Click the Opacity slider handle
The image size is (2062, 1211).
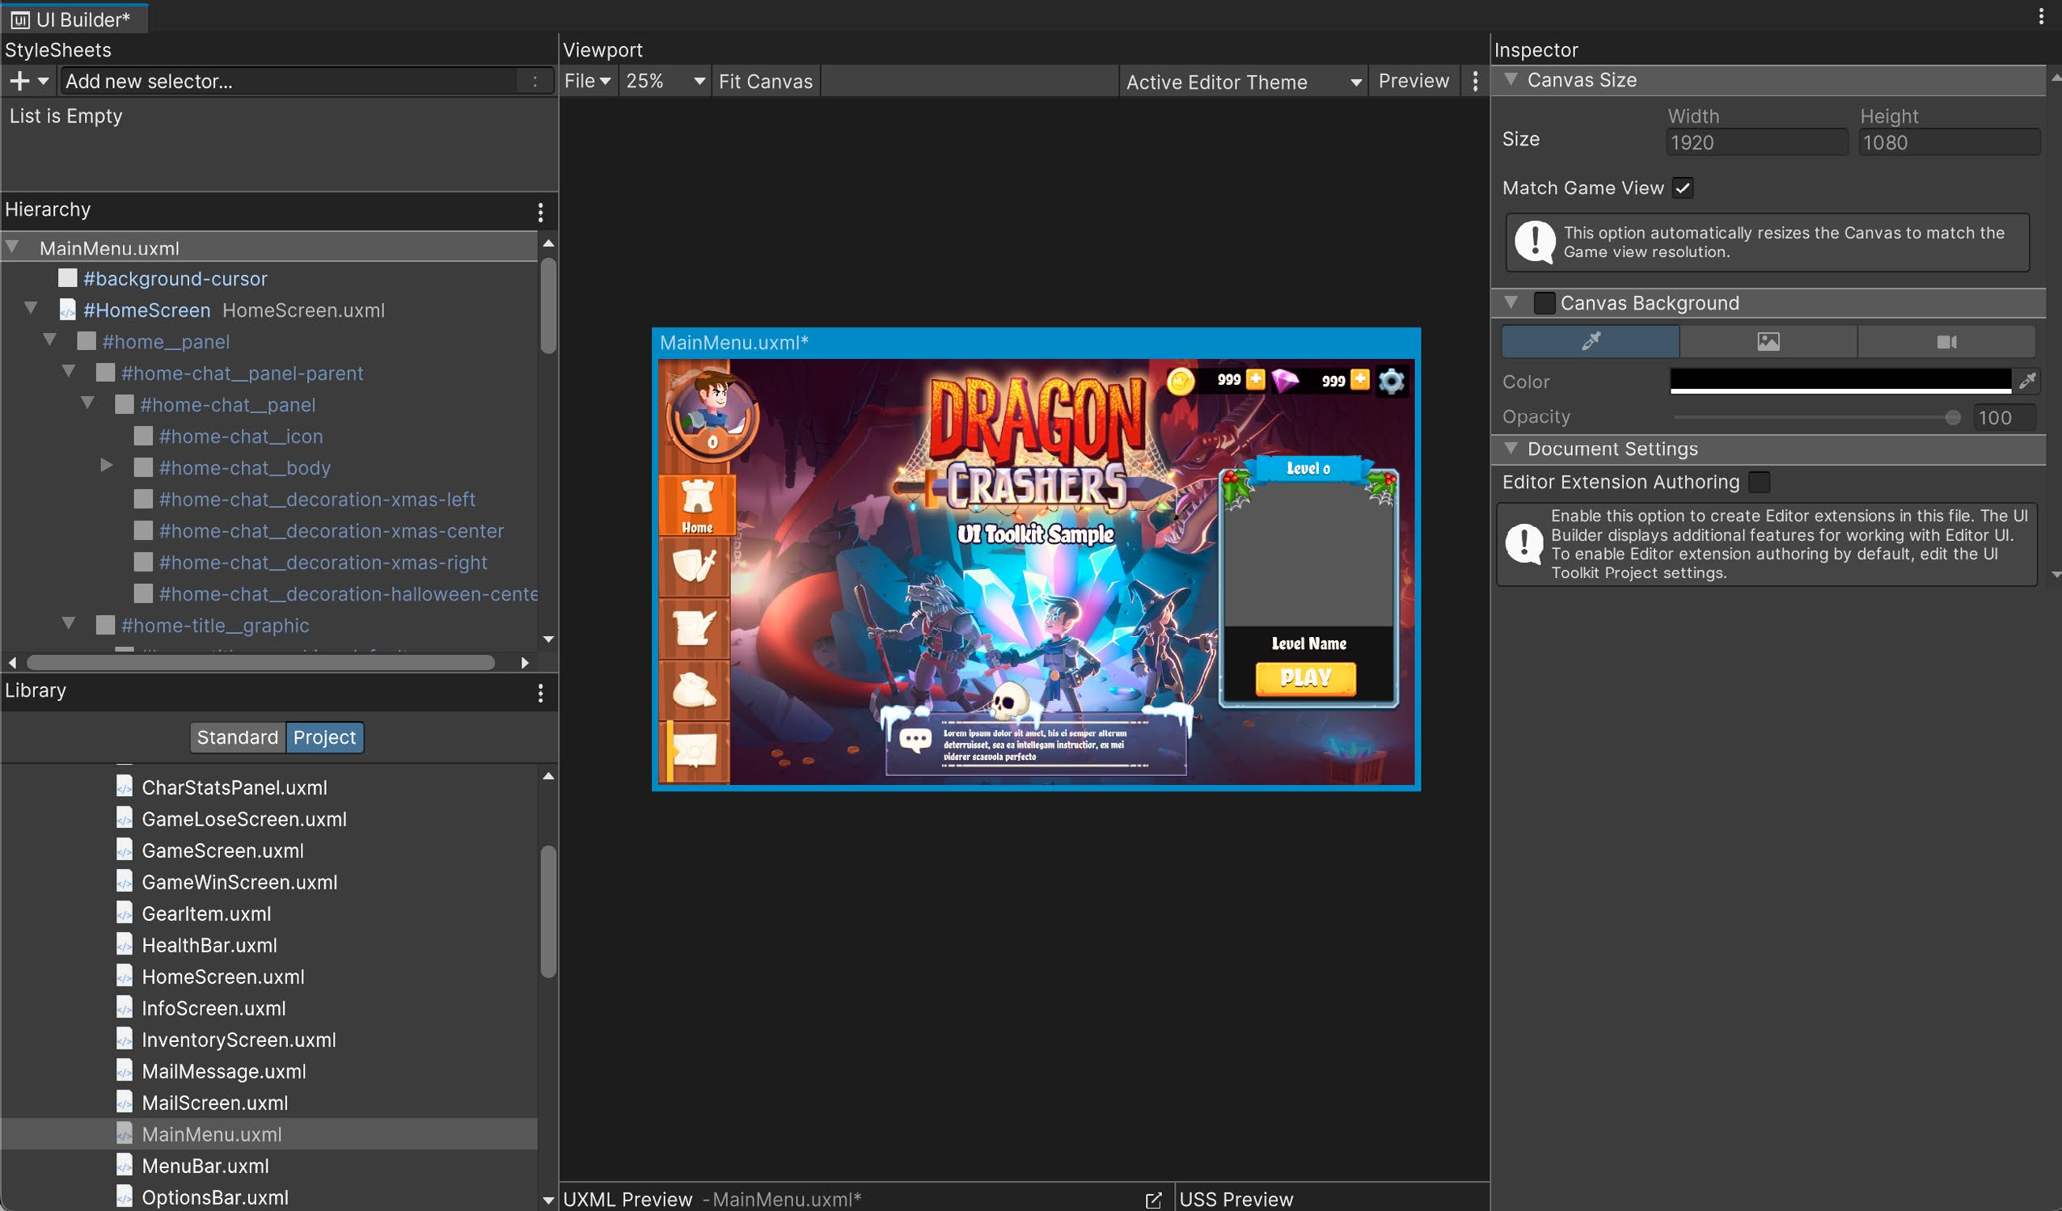coord(1952,417)
